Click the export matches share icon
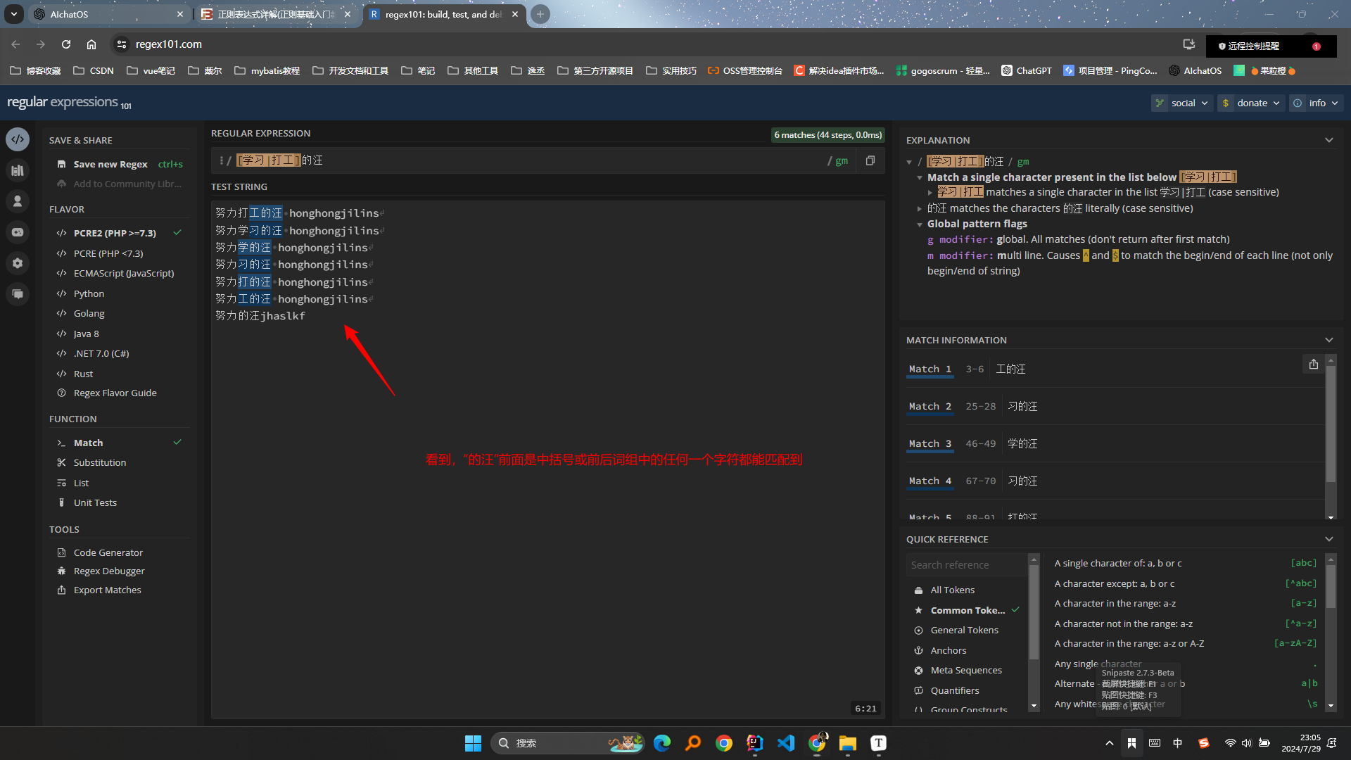The height and width of the screenshot is (760, 1351). click(1313, 365)
